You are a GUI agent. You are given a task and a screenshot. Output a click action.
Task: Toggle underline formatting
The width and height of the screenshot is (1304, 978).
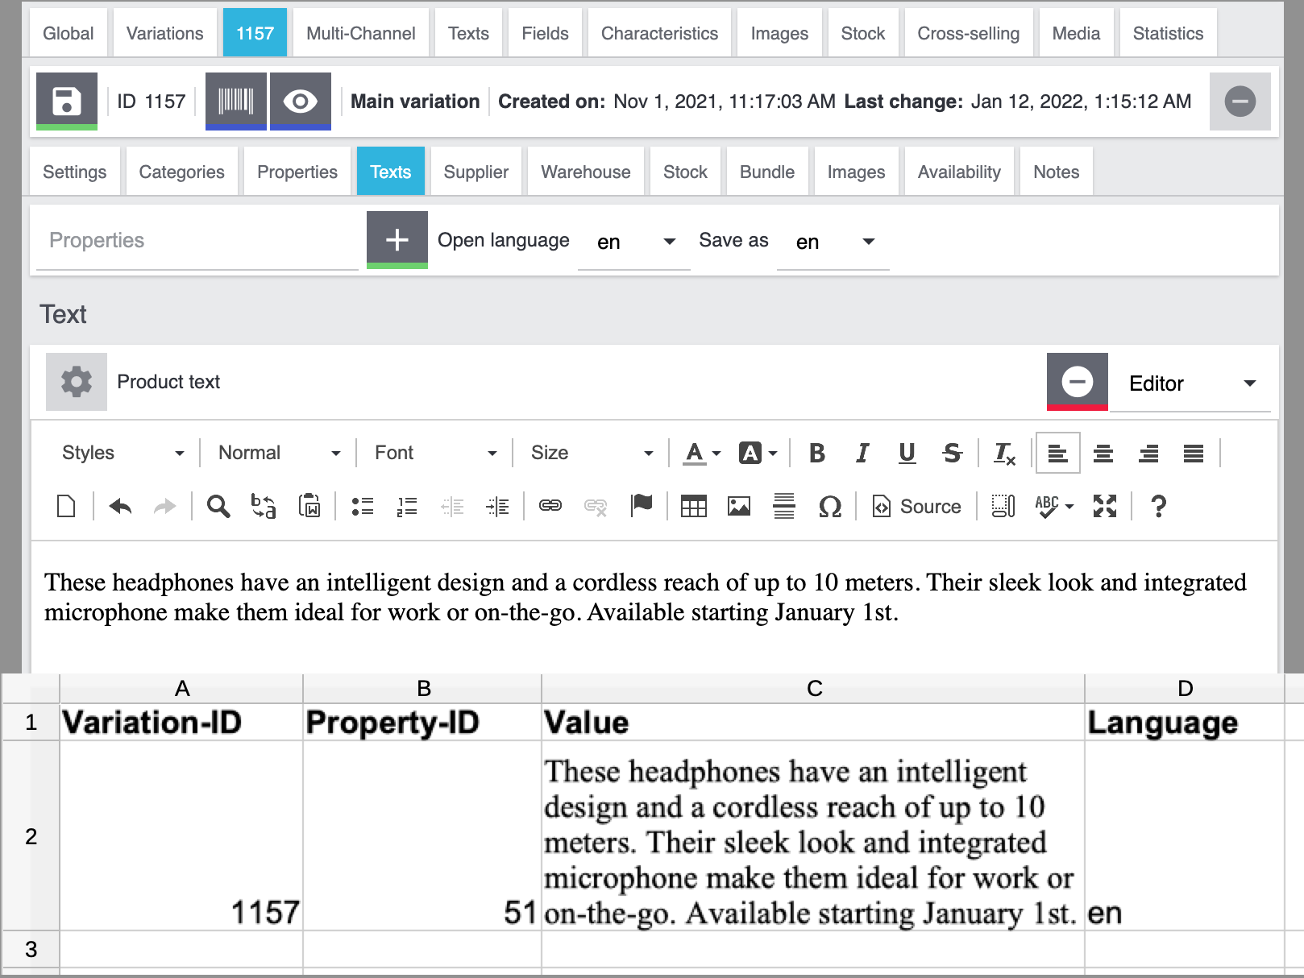coord(907,453)
